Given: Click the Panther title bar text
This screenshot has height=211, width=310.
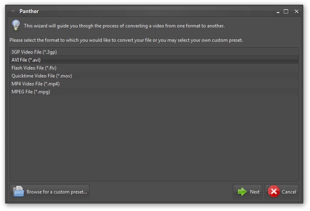Looking at the screenshot, I should 29,11.
